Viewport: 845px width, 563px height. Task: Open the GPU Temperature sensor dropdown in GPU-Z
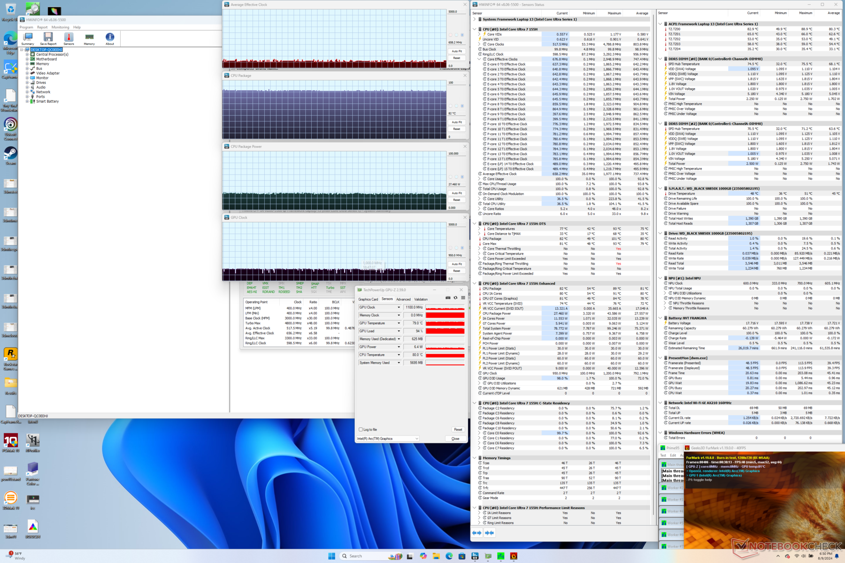[x=399, y=323]
